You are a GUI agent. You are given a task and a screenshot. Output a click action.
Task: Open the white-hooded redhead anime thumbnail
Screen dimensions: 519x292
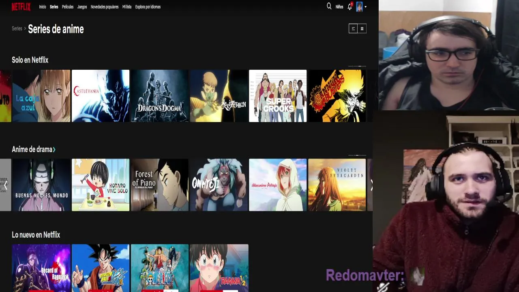click(x=278, y=185)
